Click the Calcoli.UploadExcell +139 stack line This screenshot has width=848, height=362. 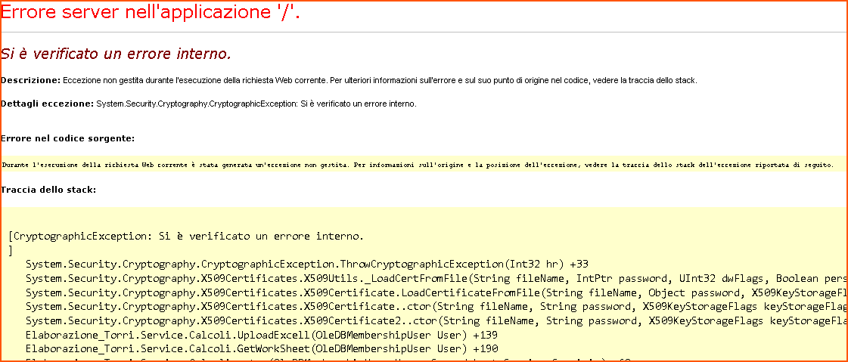pos(262,335)
